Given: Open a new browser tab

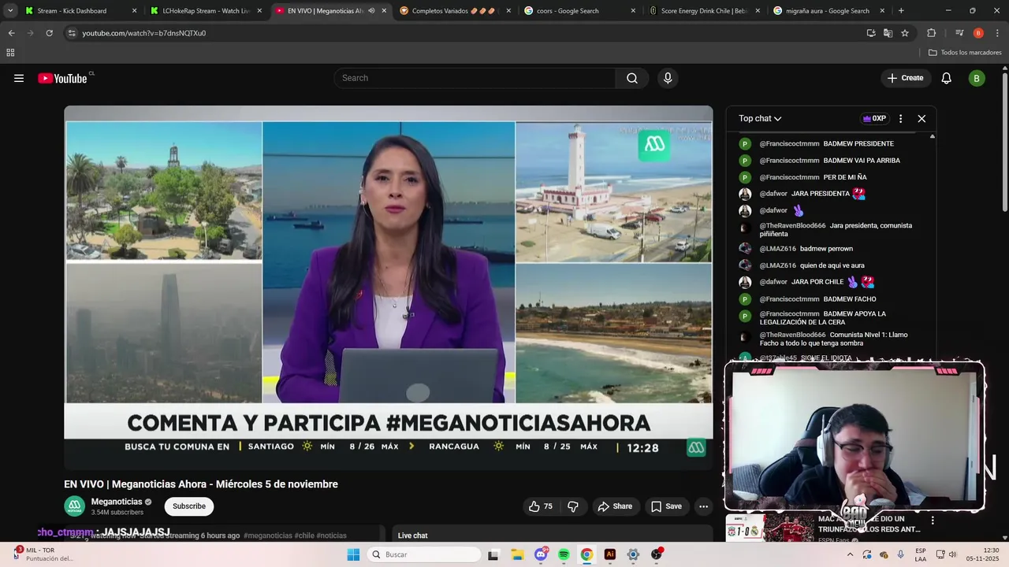Looking at the screenshot, I should pyautogui.click(x=901, y=11).
